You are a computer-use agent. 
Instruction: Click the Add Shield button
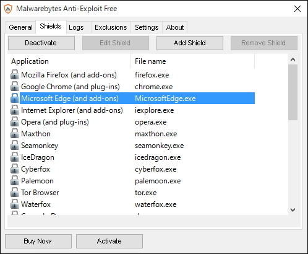pos(190,43)
